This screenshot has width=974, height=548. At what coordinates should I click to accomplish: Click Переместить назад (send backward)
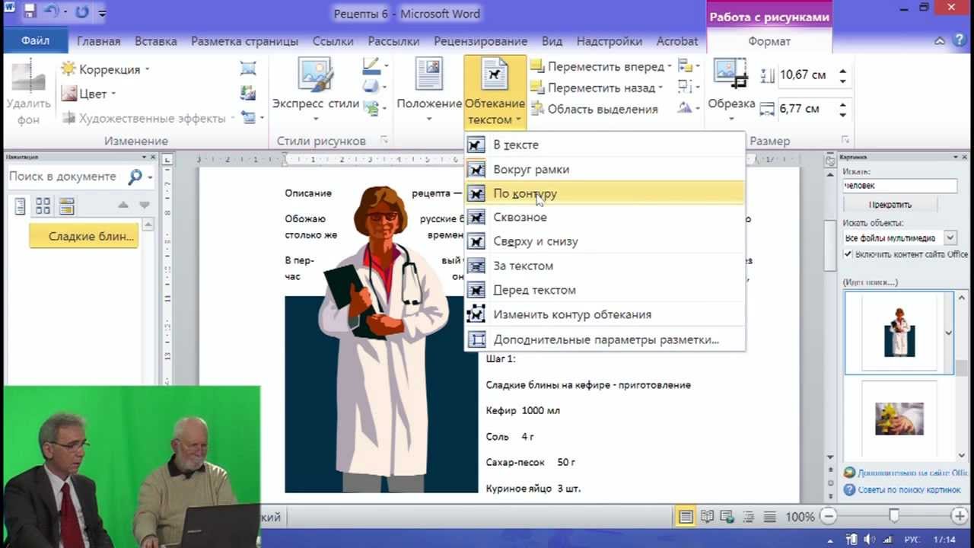[597, 88]
